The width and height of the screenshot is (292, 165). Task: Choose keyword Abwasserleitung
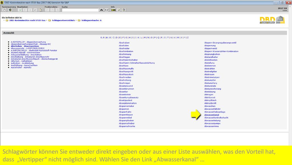212,121
